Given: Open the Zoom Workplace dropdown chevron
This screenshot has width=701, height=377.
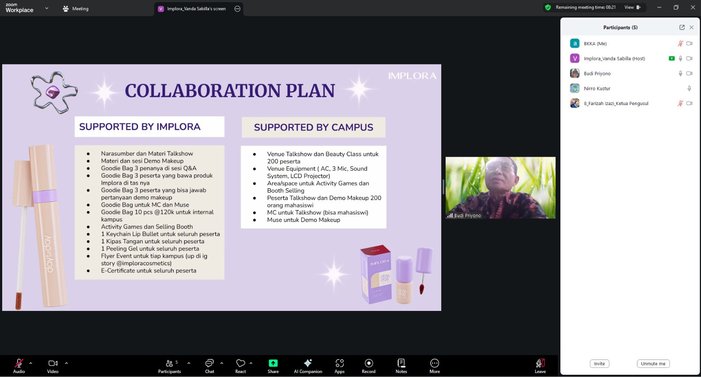Looking at the screenshot, I should [x=47, y=8].
